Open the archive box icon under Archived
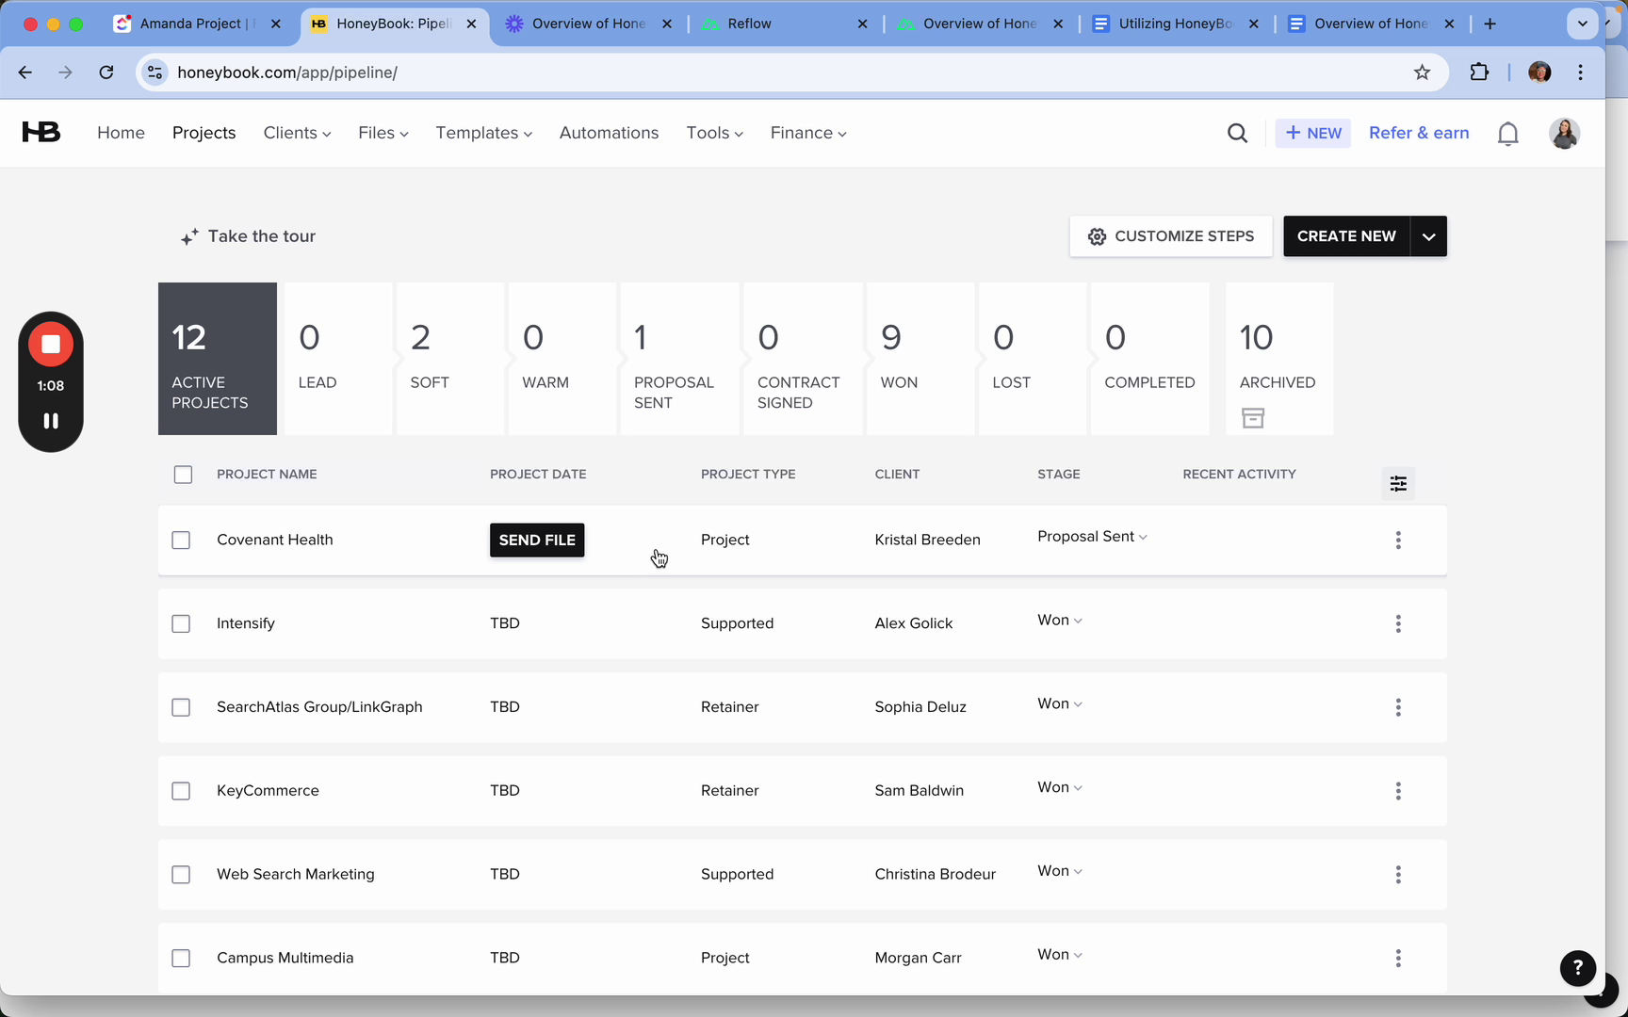 click(1252, 418)
